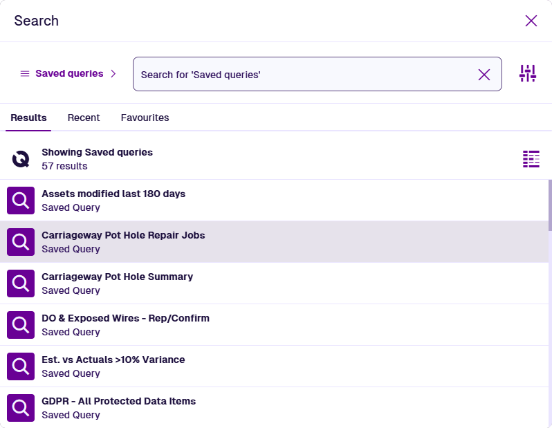This screenshot has height=428, width=552.
Task: Click into the 'Saved queries' search field
Action: [304, 75]
